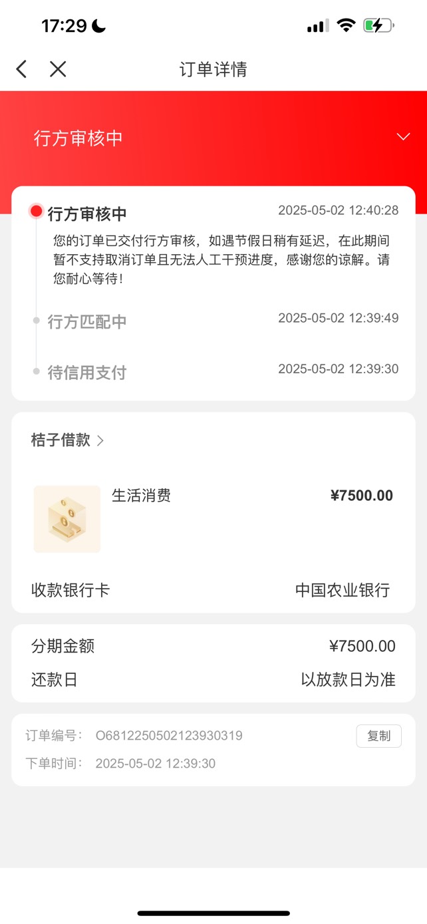Select the red 行方审核中 status dot
427x924 pixels.
tap(37, 212)
